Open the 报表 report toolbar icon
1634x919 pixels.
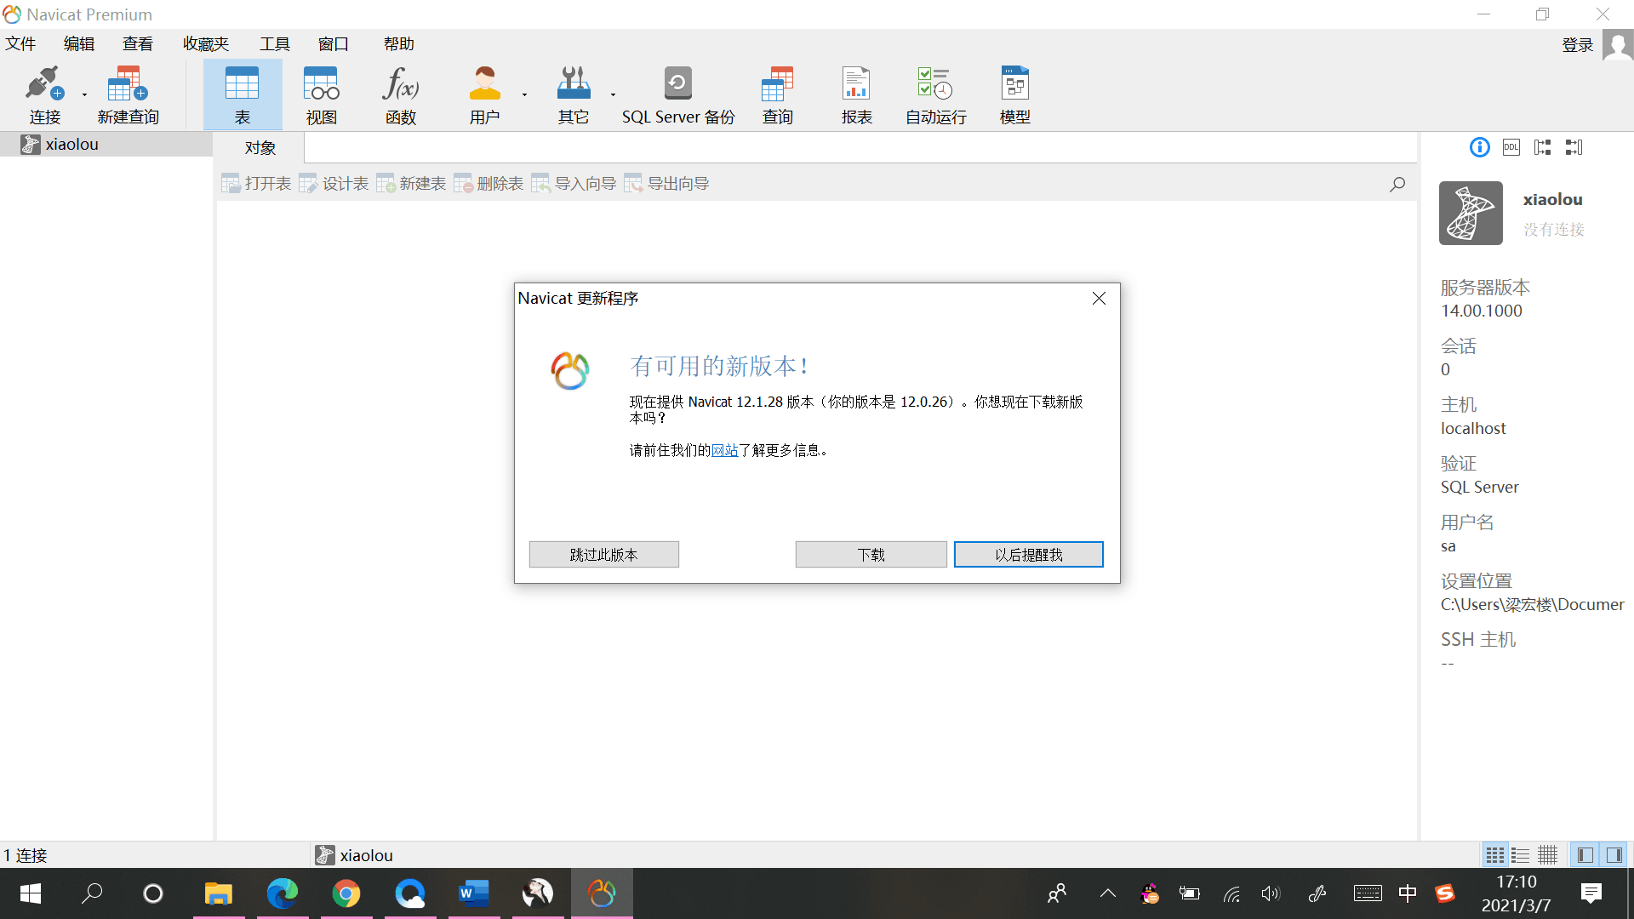coord(857,94)
